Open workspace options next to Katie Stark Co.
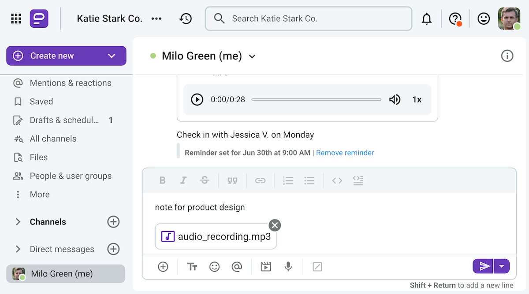The height and width of the screenshot is (294, 529). [x=156, y=18]
